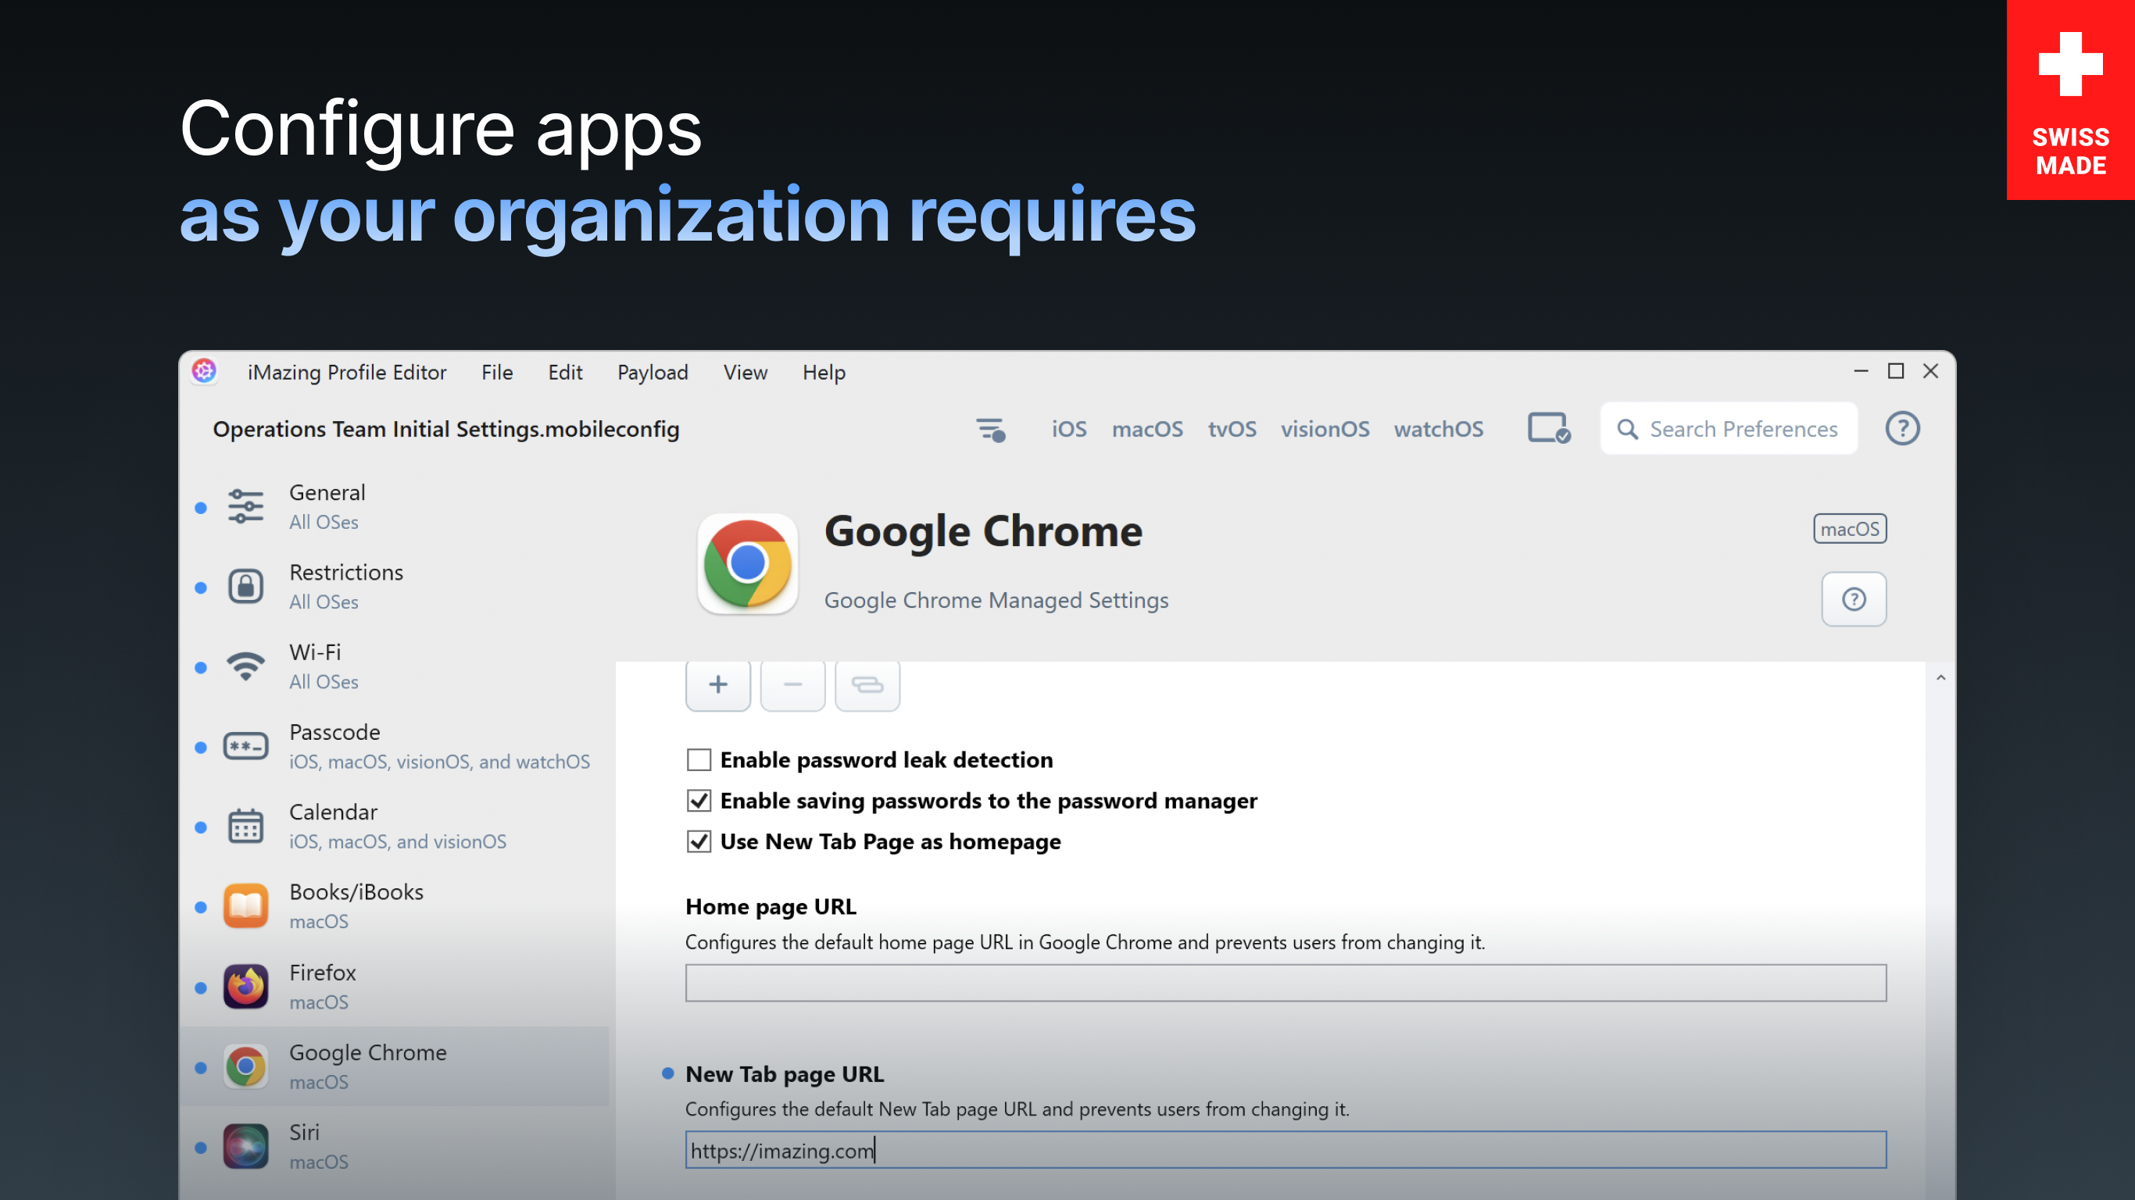Click the macOS badge next to Google Chrome title

[1850, 529]
